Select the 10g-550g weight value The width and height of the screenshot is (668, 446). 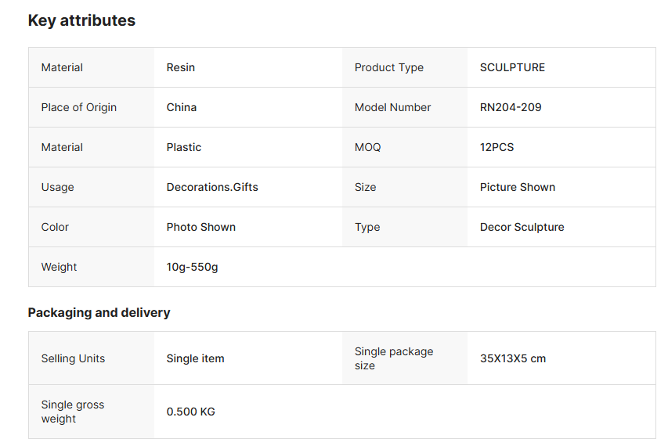pos(192,267)
